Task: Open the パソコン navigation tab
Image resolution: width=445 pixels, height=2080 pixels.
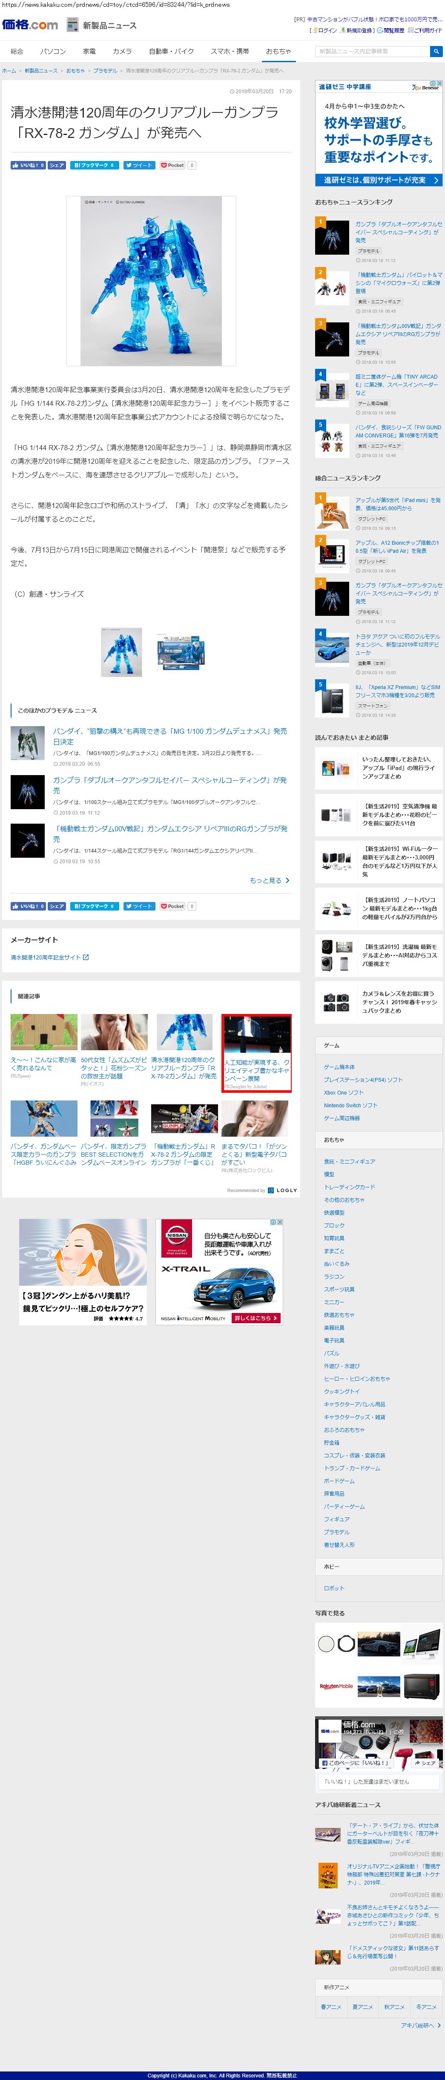Action: pos(53,51)
